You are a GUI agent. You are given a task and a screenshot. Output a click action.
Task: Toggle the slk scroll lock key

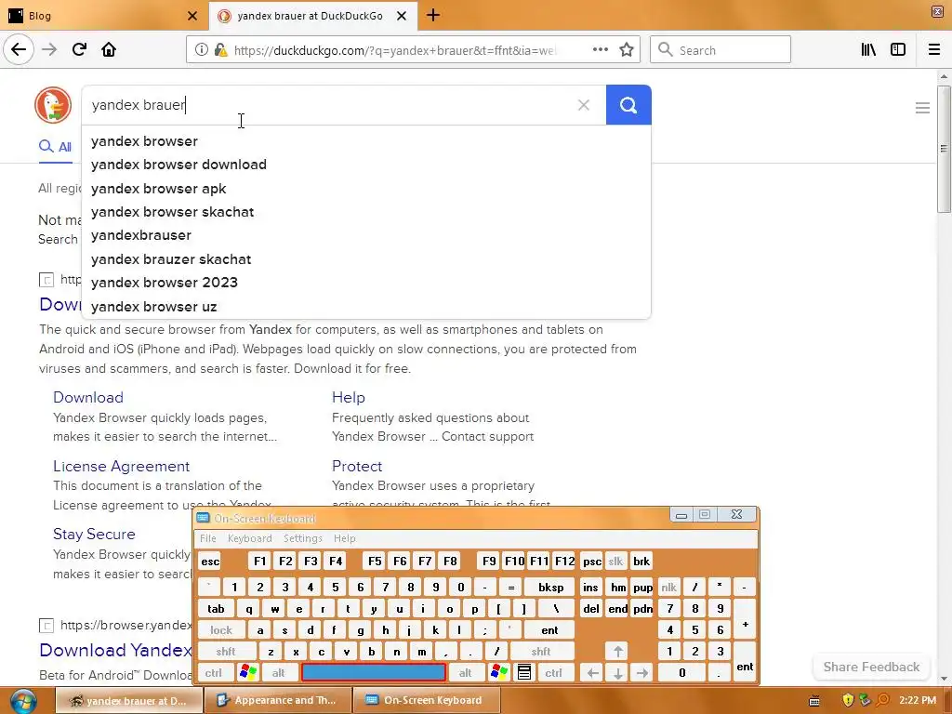click(615, 561)
